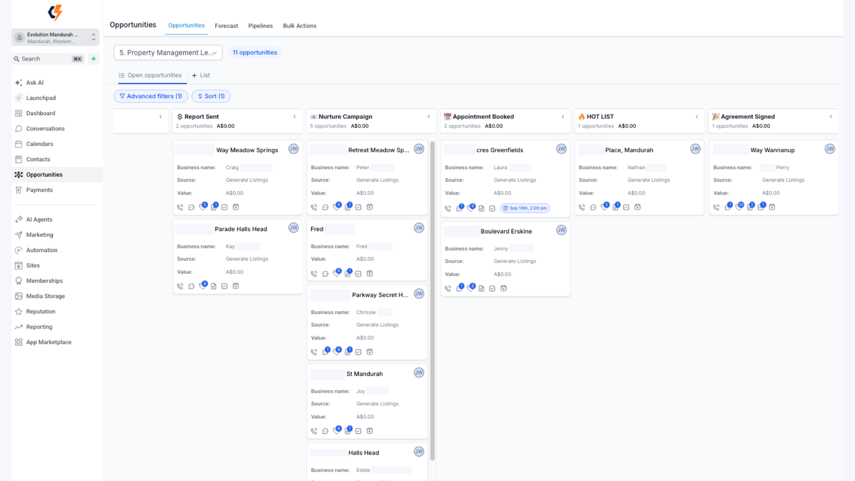This screenshot has width=855, height=481.
Task: Click phone icon on Way Meadow Springs card
Action: (x=180, y=207)
